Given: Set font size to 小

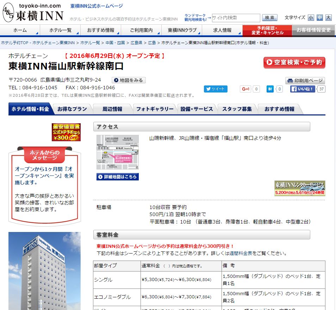Looking at the screenshot, I should pyautogui.click(x=311, y=18).
